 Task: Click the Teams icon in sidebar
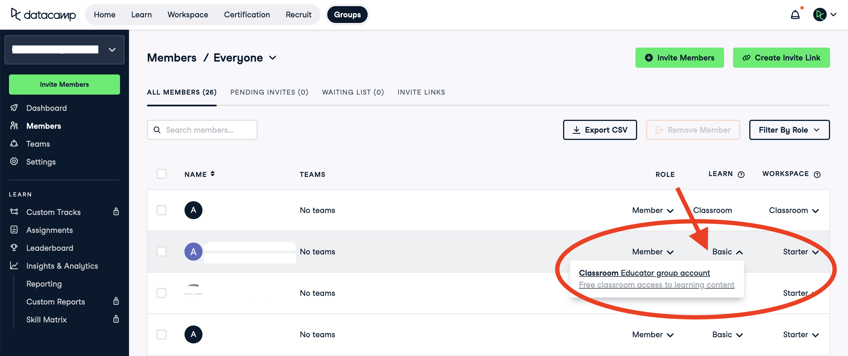[x=14, y=144]
